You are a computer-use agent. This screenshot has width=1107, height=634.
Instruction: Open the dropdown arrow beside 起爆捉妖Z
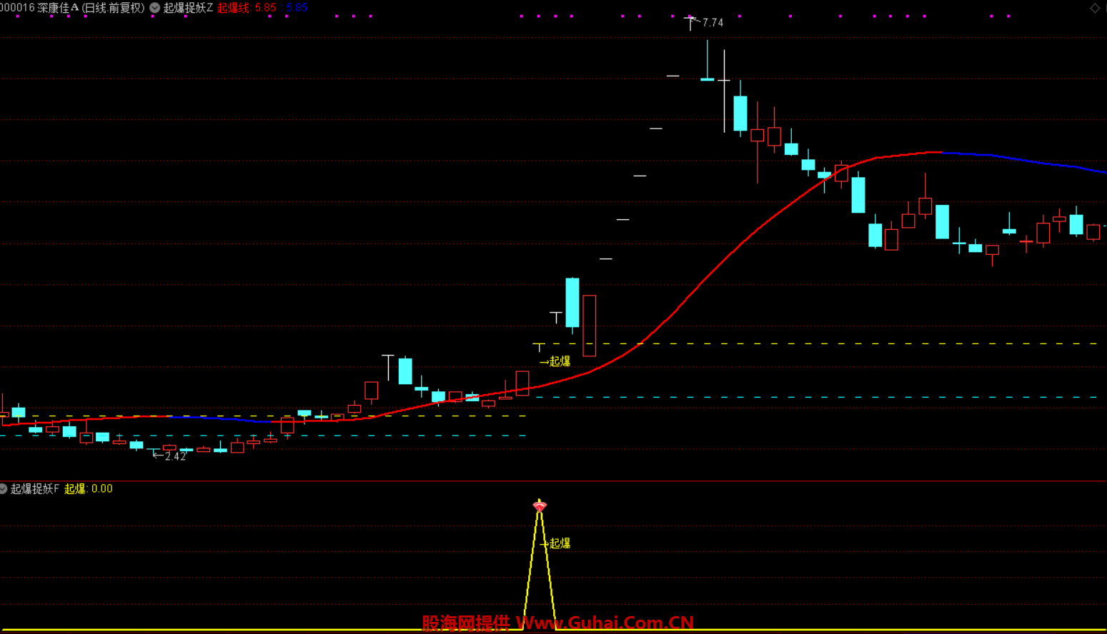154,8
